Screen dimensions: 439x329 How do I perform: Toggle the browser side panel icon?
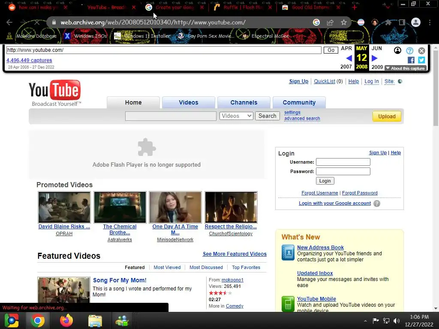click(402, 22)
